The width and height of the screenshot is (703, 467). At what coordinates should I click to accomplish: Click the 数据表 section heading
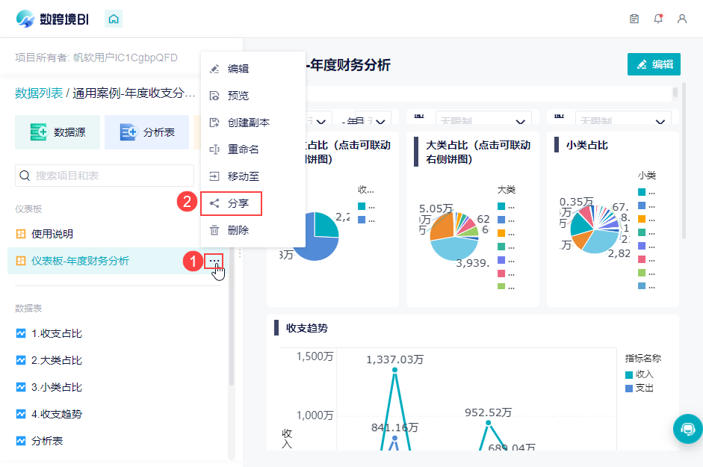click(x=28, y=308)
